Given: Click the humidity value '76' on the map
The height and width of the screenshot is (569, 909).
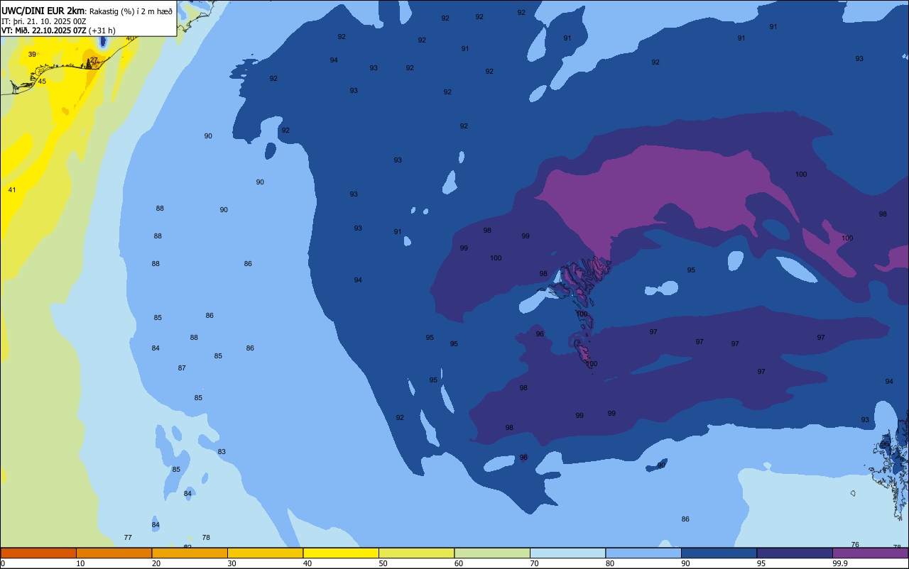Looking at the screenshot, I should 855,545.
